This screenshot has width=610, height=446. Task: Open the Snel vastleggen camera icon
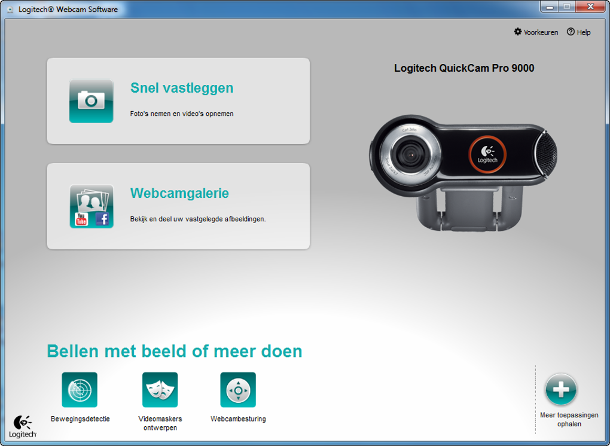click(91, 101)
